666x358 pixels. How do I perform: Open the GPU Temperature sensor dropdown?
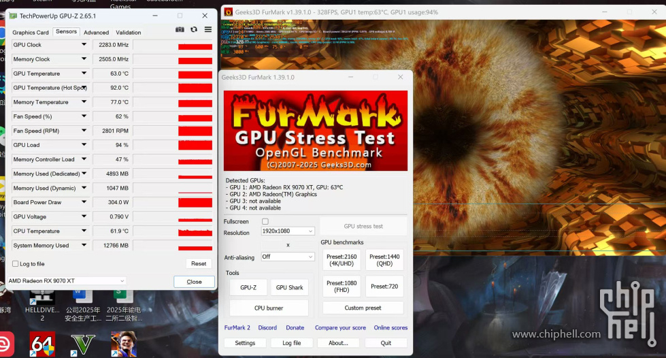[x=84, y=73]
